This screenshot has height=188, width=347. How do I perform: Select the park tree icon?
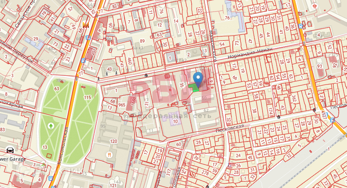(x=51, y=126)
